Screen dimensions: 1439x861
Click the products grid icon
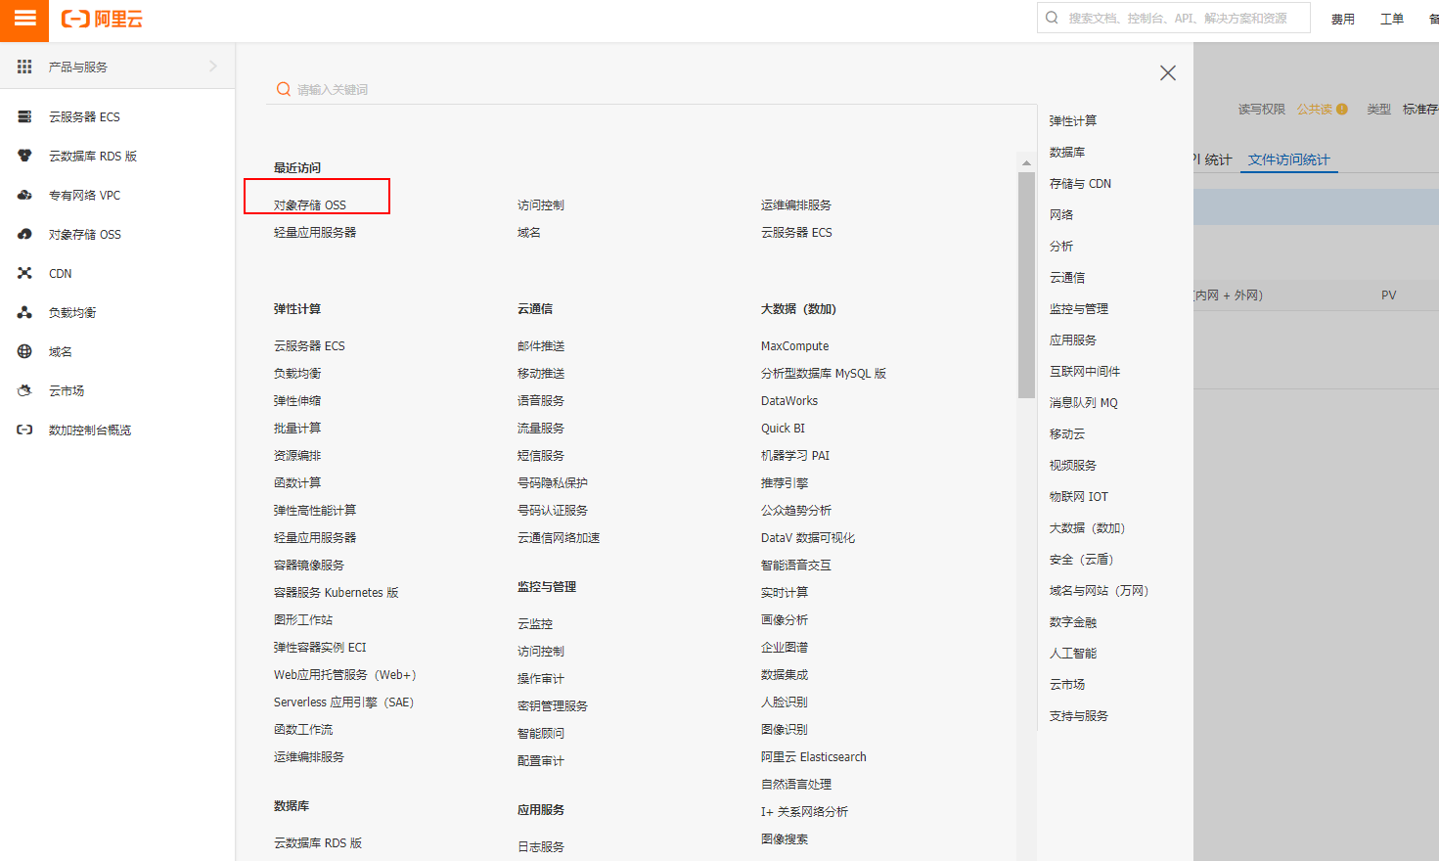(24, 67)
